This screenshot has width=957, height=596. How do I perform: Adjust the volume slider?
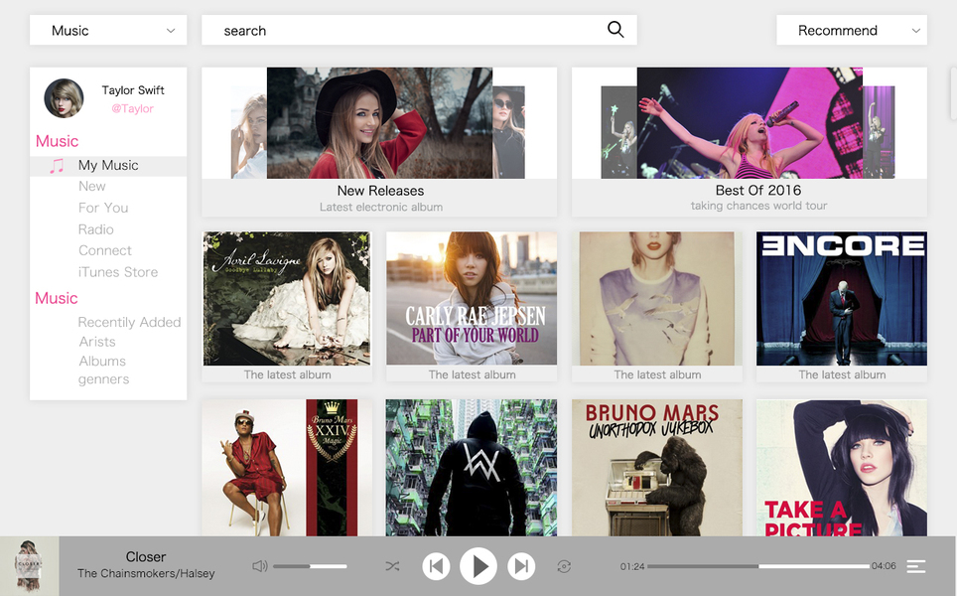310,566
